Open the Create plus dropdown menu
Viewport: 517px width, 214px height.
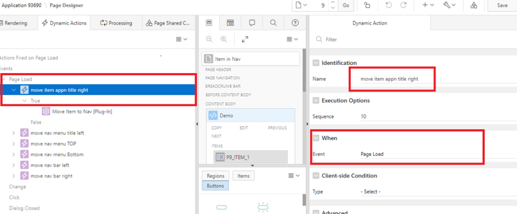point(427,5)
